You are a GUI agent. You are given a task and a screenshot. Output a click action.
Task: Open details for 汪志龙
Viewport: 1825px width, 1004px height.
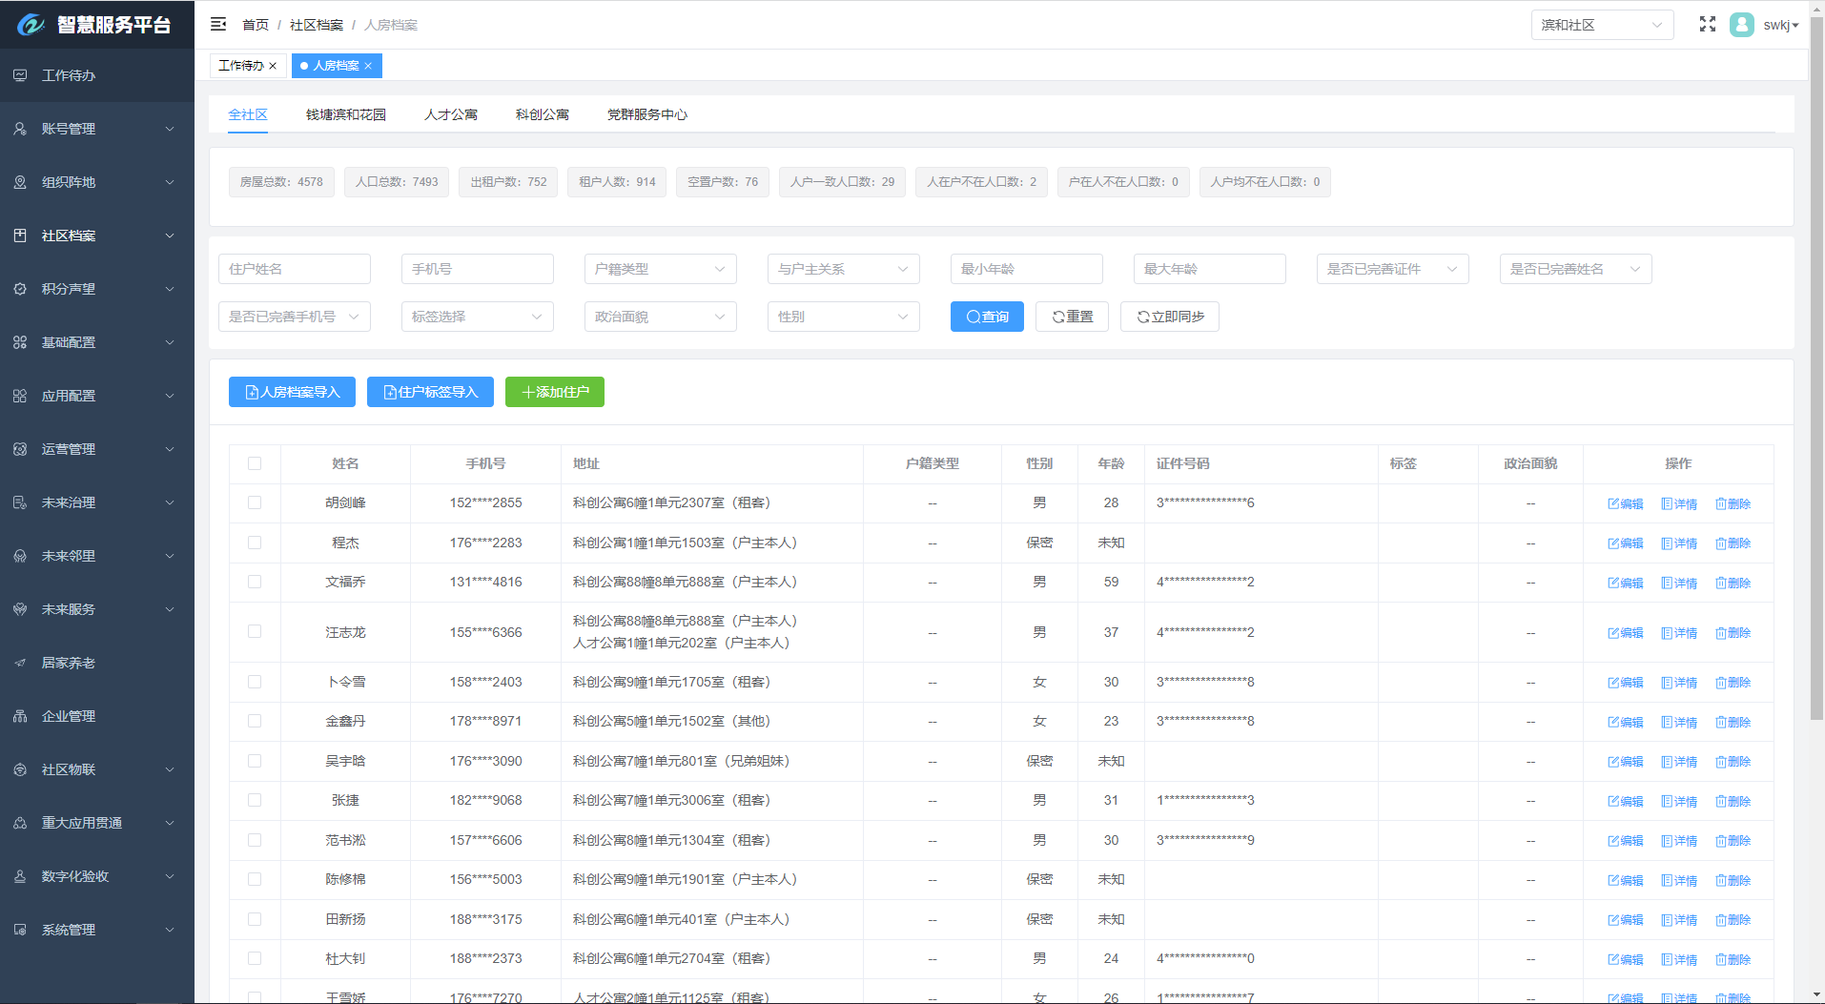coord(1679,633)
